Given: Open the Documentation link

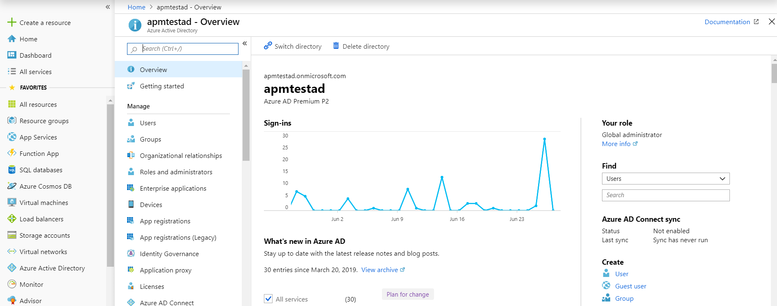Looking at the screenshot, I should 732,22.
